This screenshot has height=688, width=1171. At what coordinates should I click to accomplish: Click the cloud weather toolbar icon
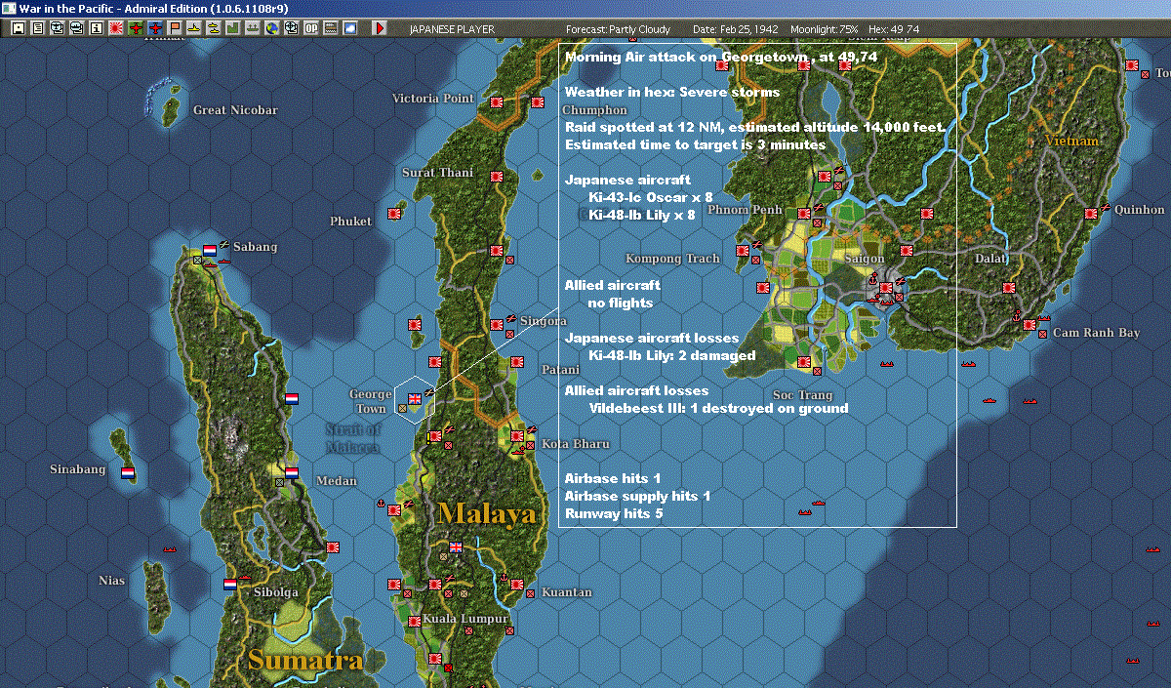349,28
